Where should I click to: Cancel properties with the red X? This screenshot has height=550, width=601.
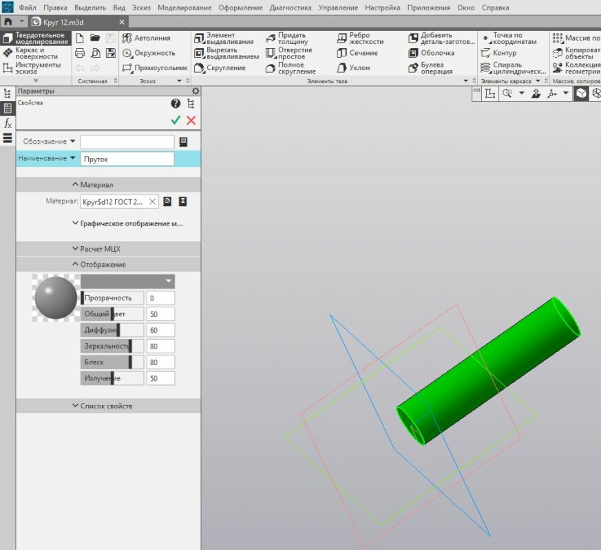191,120
